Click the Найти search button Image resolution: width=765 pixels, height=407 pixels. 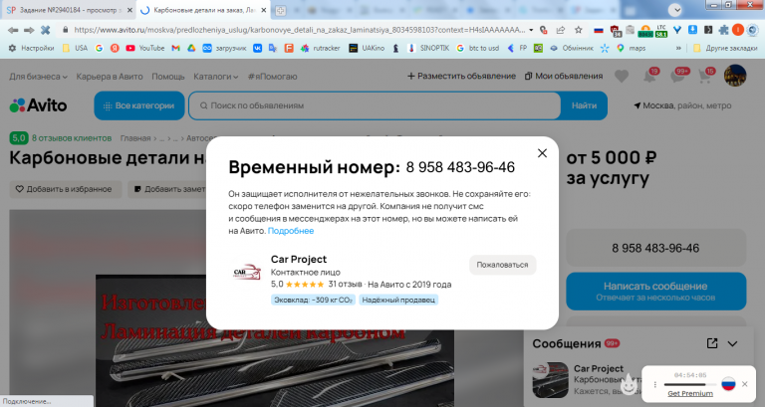tap(584, 105)
